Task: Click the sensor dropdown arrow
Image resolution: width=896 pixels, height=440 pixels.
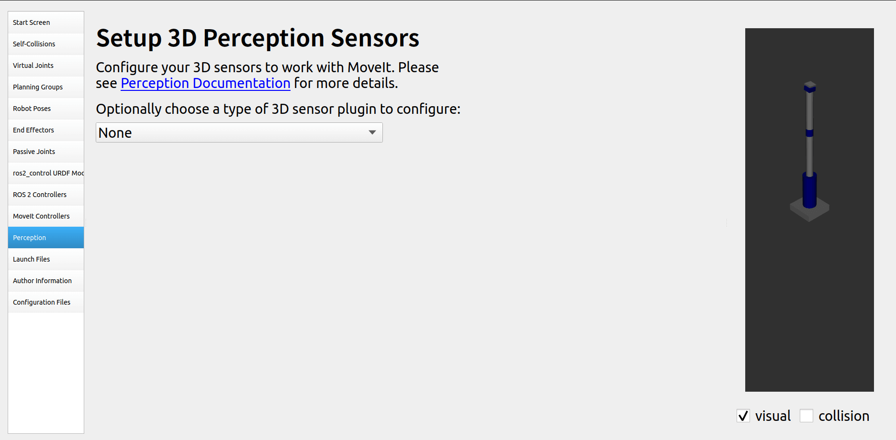Action: coord(372,132)
